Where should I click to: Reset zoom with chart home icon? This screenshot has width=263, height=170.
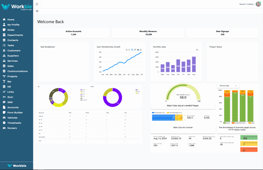138,50
